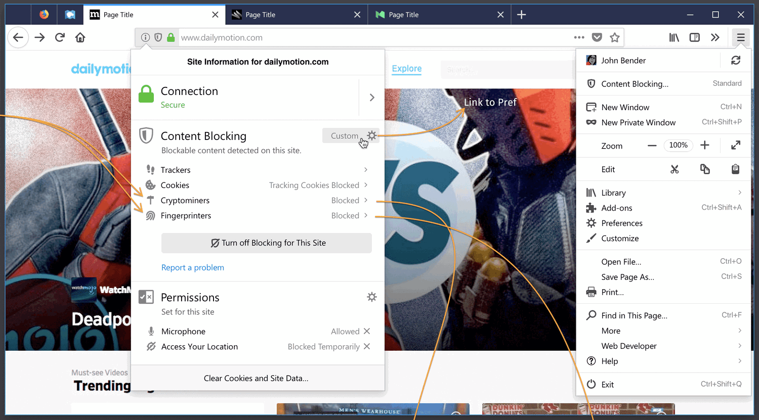Toggle the sidebar view icon
Screen dimensions: 759x420
point(695,37)
